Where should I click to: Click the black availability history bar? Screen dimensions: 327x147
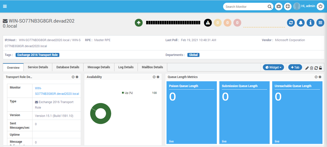[173, 23]
